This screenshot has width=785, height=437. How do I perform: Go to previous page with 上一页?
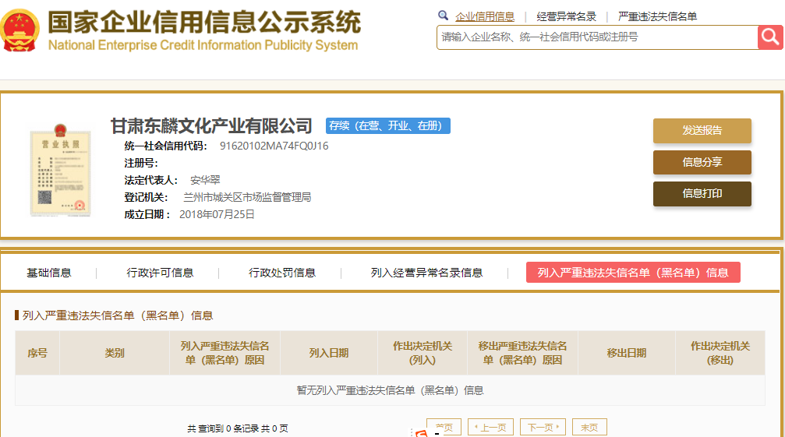pyautogui.click(x=490, y=428)
